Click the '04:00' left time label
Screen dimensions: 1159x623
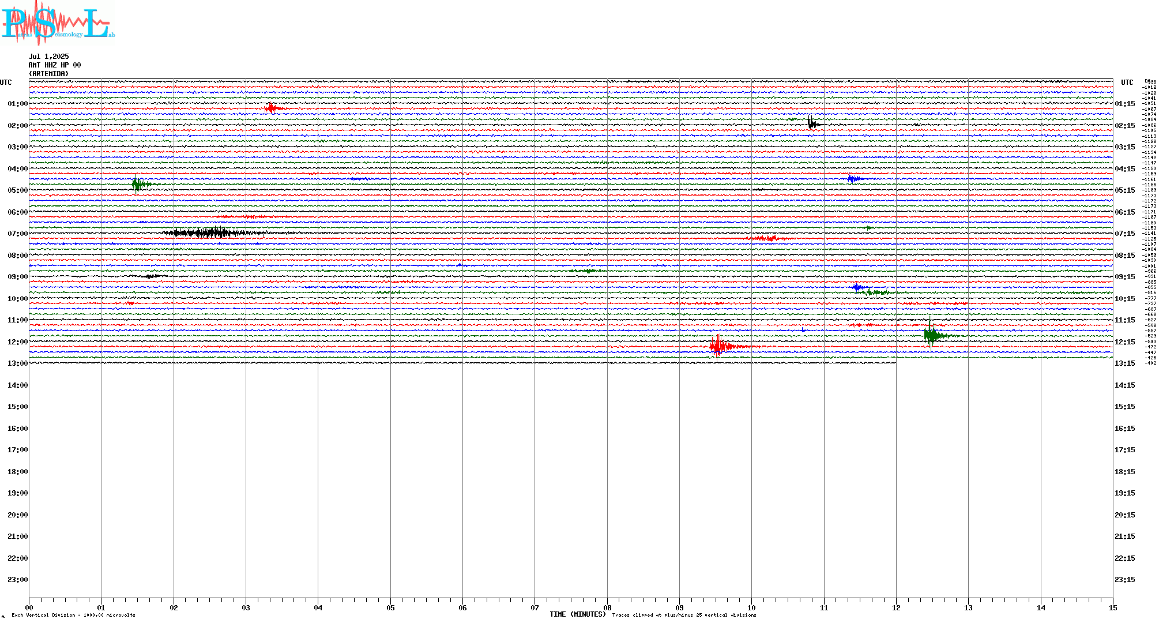point(18,169)
